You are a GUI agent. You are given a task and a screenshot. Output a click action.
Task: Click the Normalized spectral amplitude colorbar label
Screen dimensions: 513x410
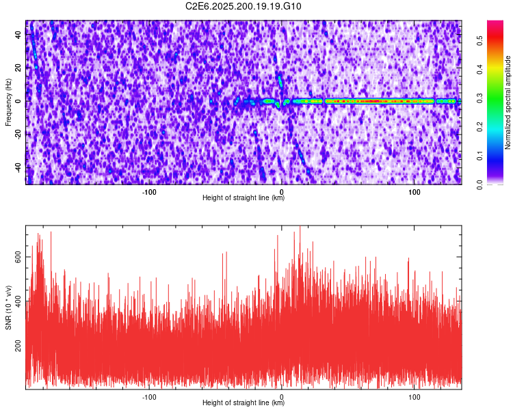tap(508, 102)
